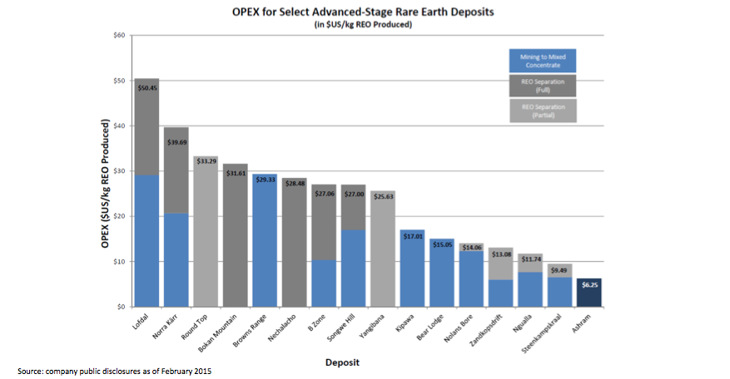The height and width of the screenshot is (379, 730).
Task: Click the 'Mining to Mixed Concentrate' legend swatch
Action: tap(542, 61)
